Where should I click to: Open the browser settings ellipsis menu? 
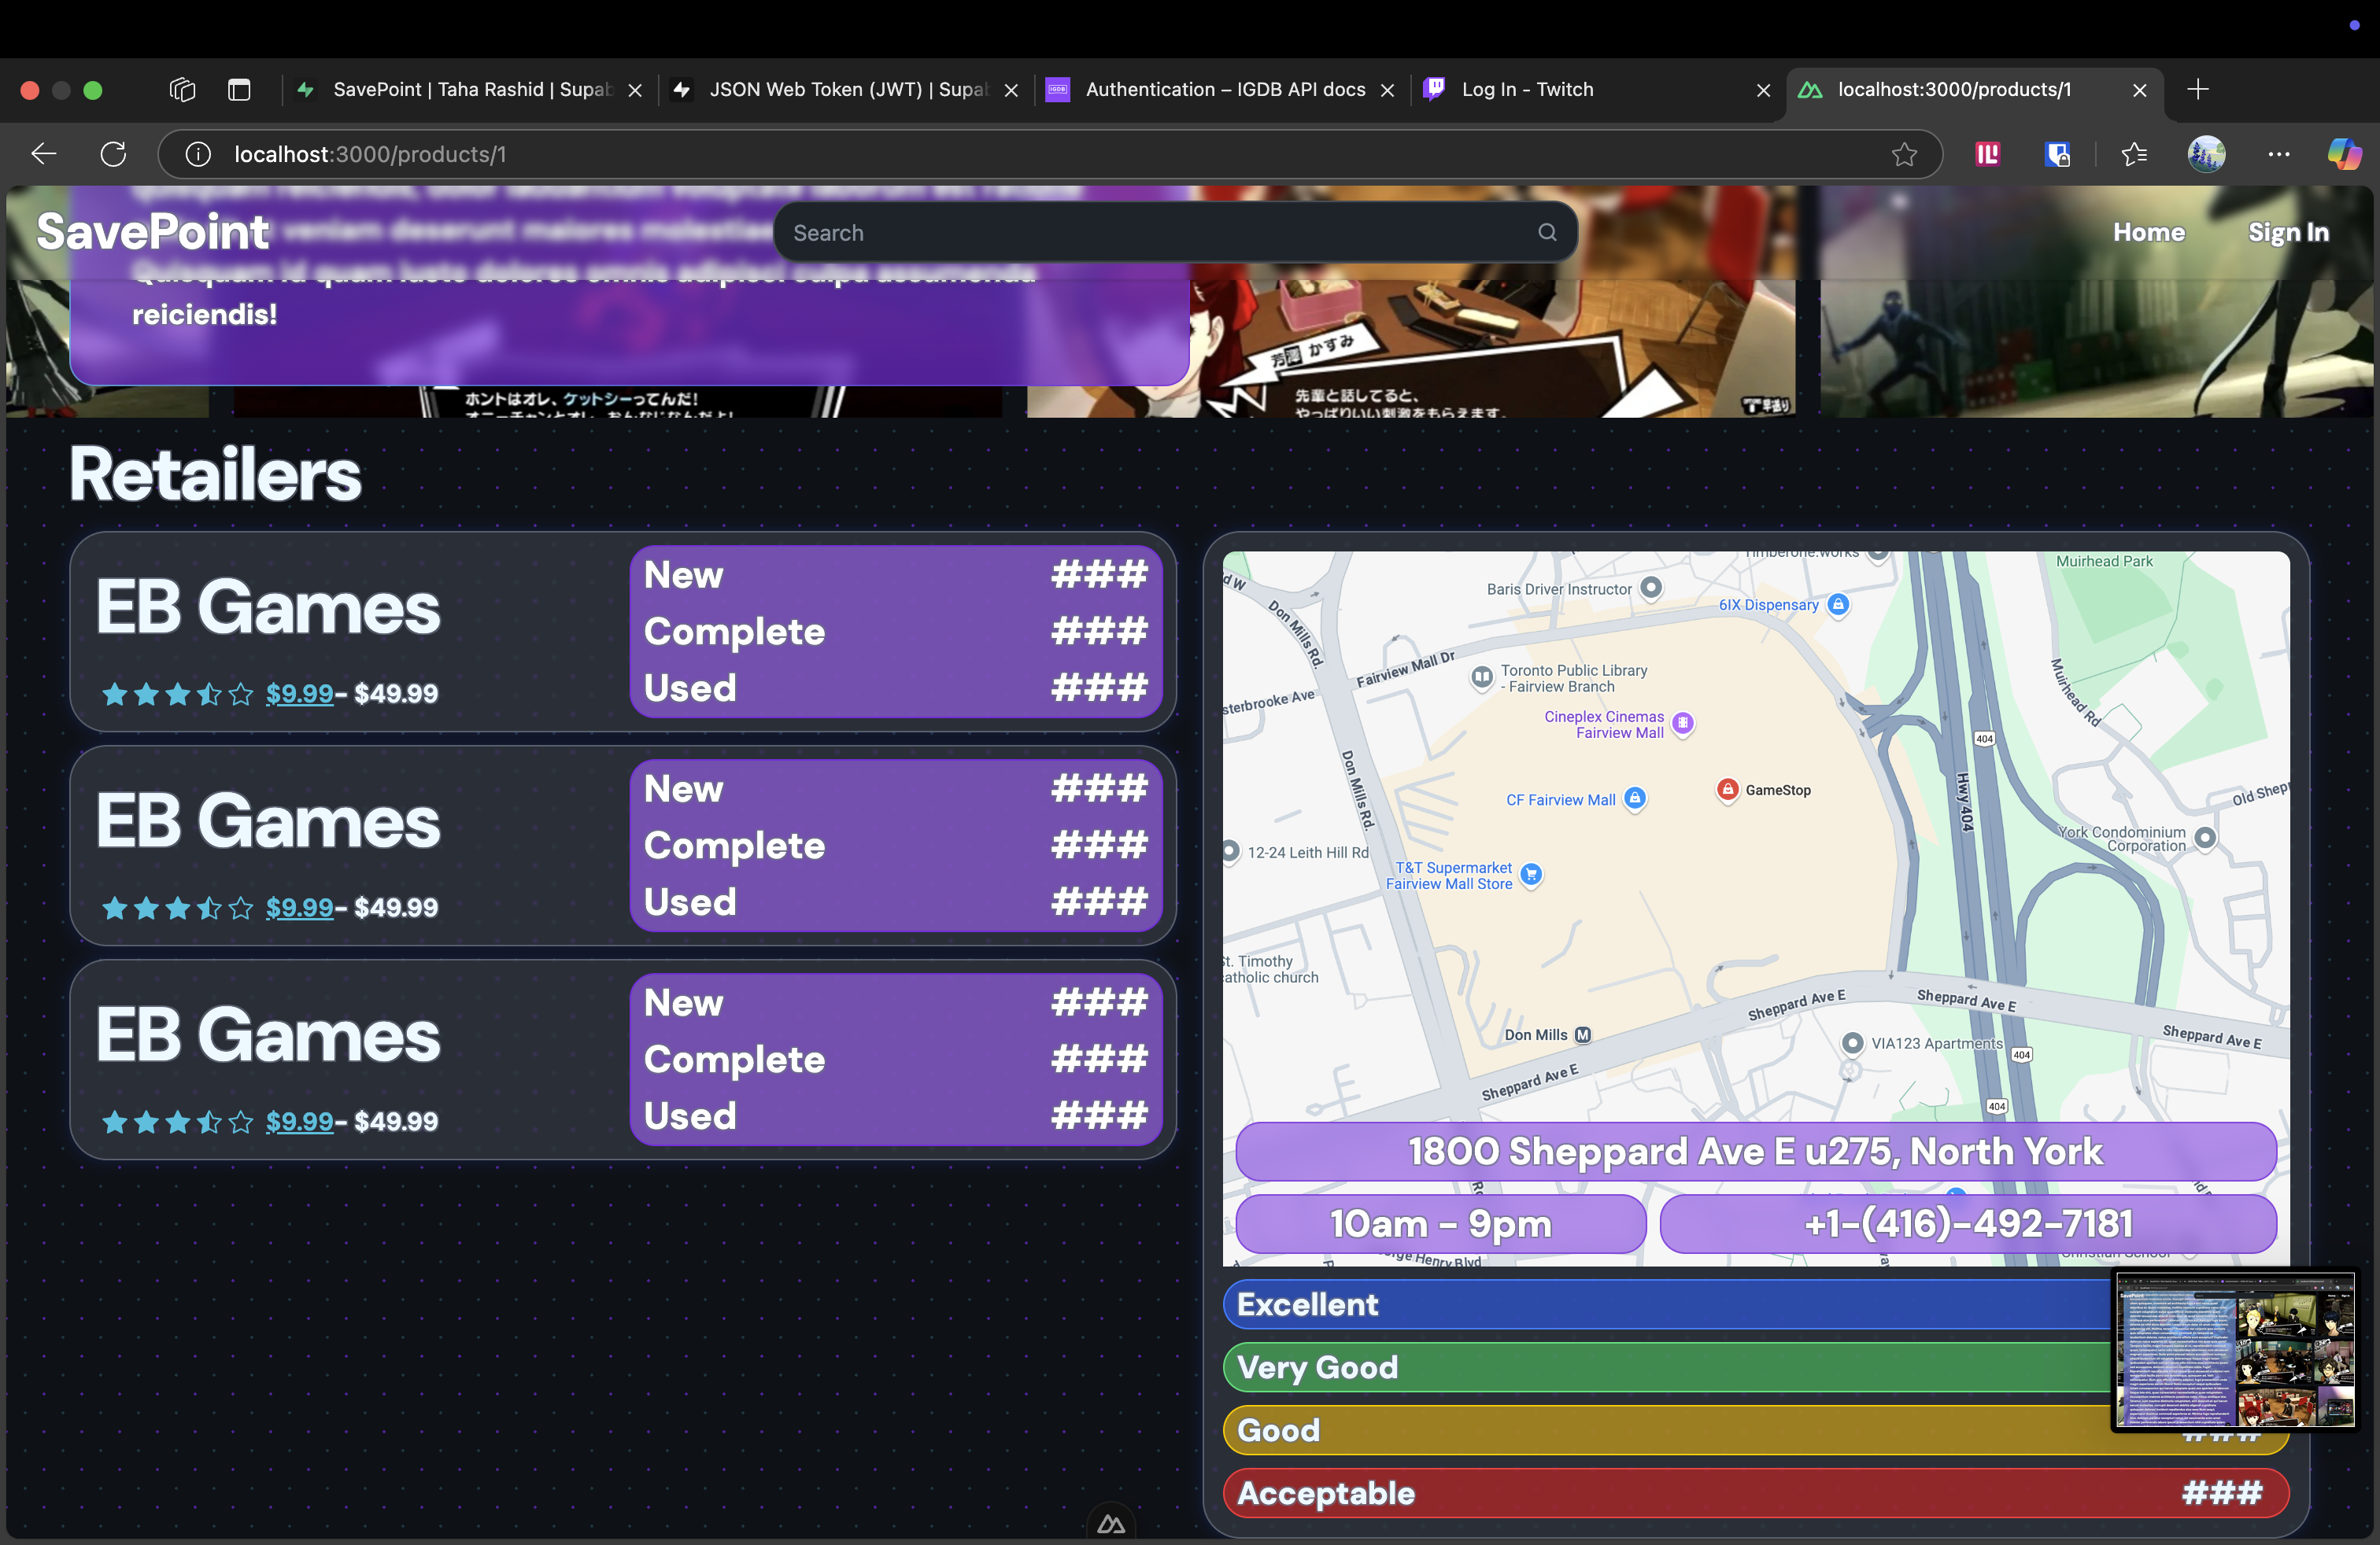[2279, 154]
